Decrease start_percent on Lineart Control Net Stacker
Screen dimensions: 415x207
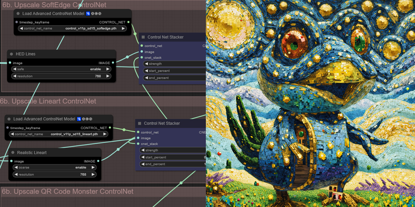(143, 157)
